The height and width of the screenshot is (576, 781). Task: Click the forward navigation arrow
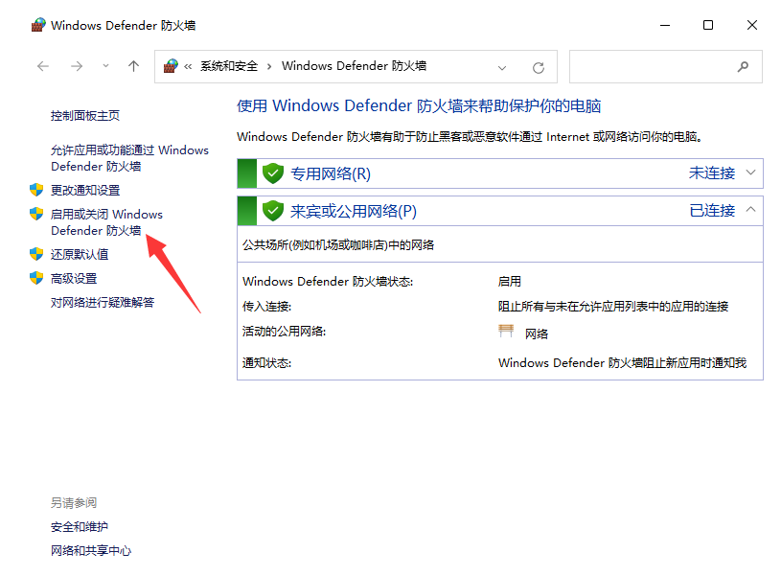pos(77,67)
